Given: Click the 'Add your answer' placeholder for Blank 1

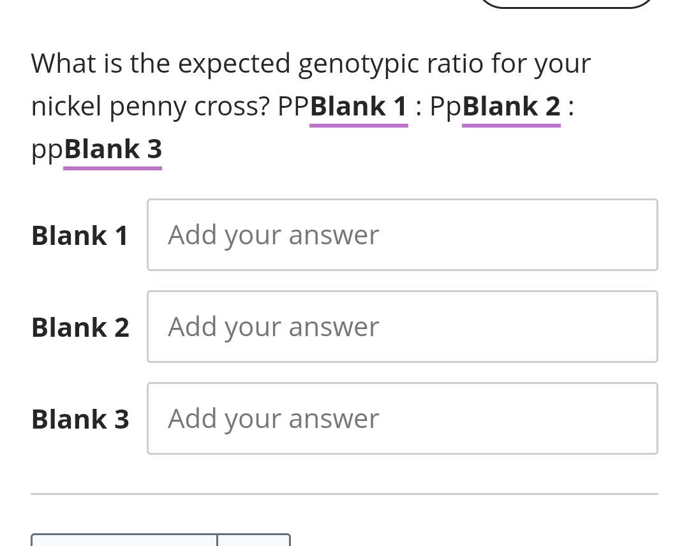Looking at the screenshot, I should 273,235.
